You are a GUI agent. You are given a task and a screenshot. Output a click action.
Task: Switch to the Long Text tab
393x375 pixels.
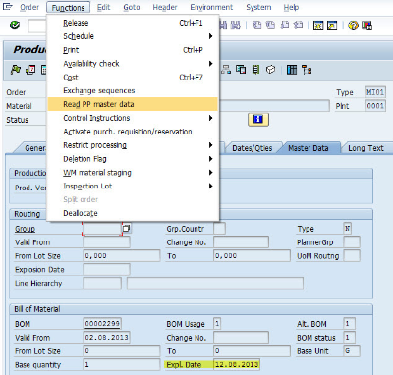[x=365, y=148]
